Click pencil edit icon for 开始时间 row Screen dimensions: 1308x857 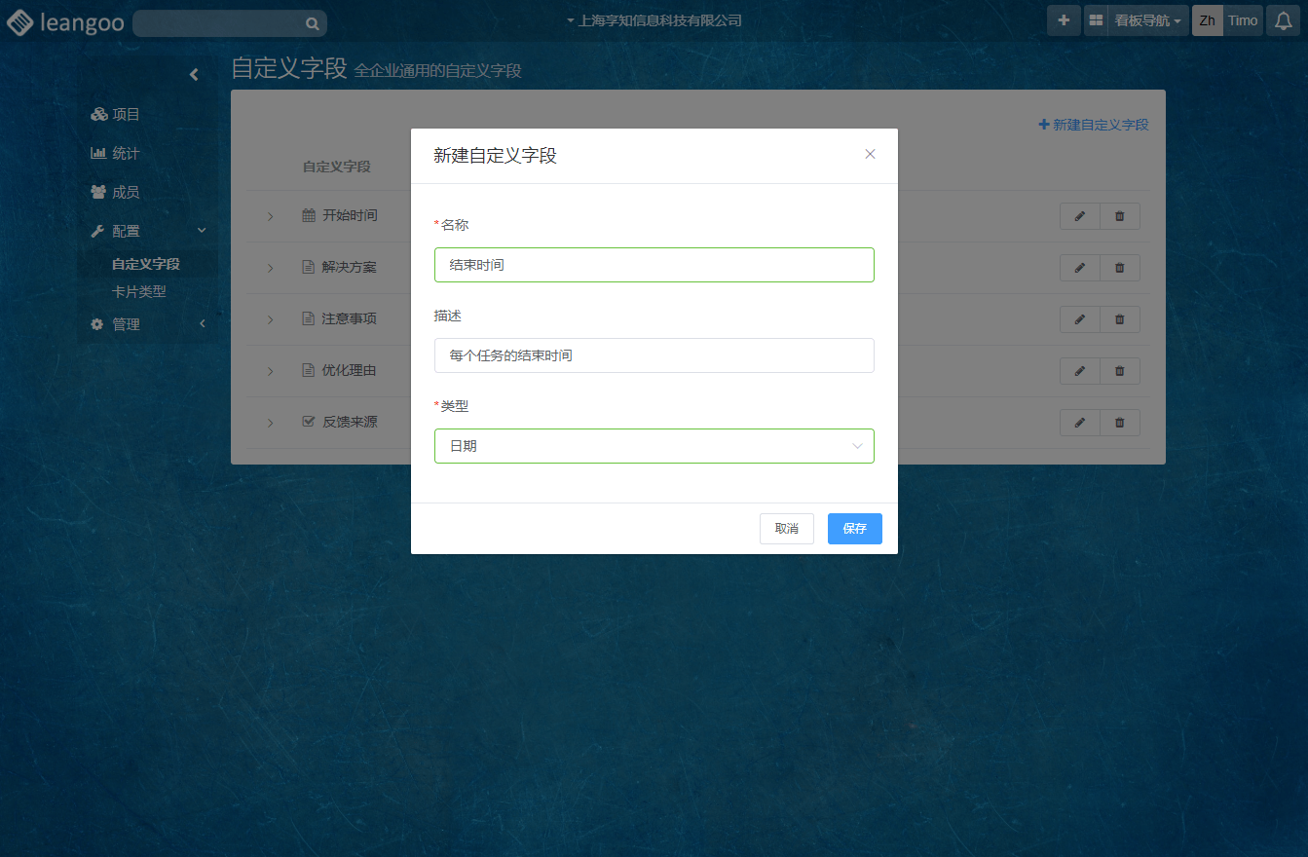1079,216
